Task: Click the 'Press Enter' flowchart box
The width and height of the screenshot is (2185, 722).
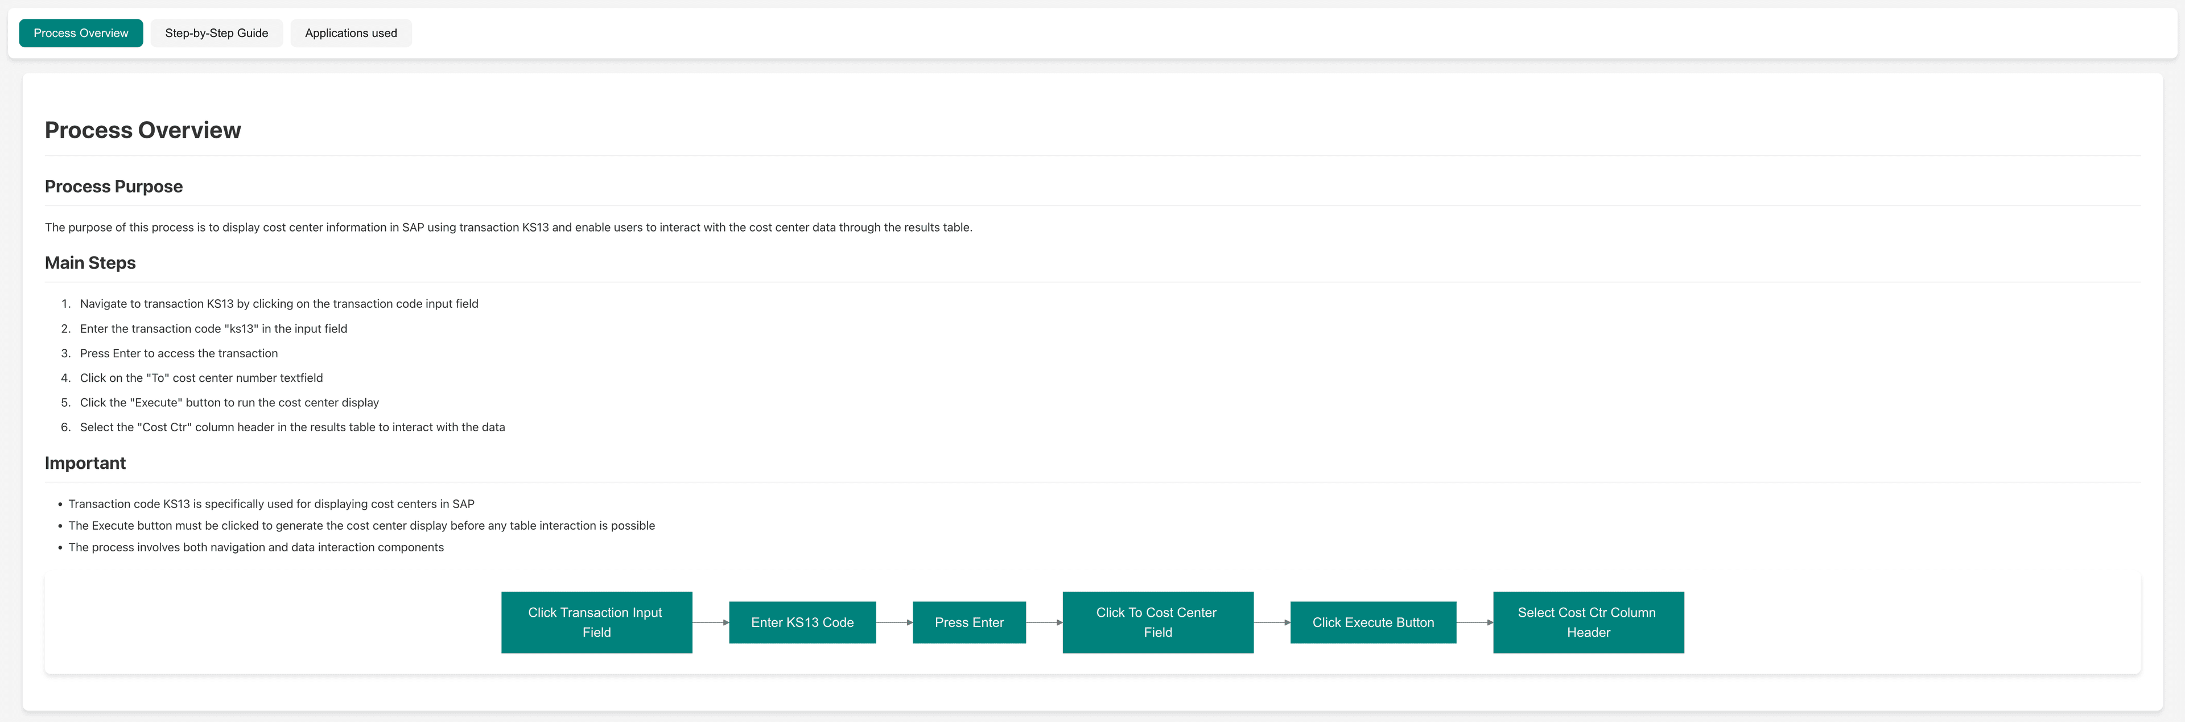Action: coord(968,622)
